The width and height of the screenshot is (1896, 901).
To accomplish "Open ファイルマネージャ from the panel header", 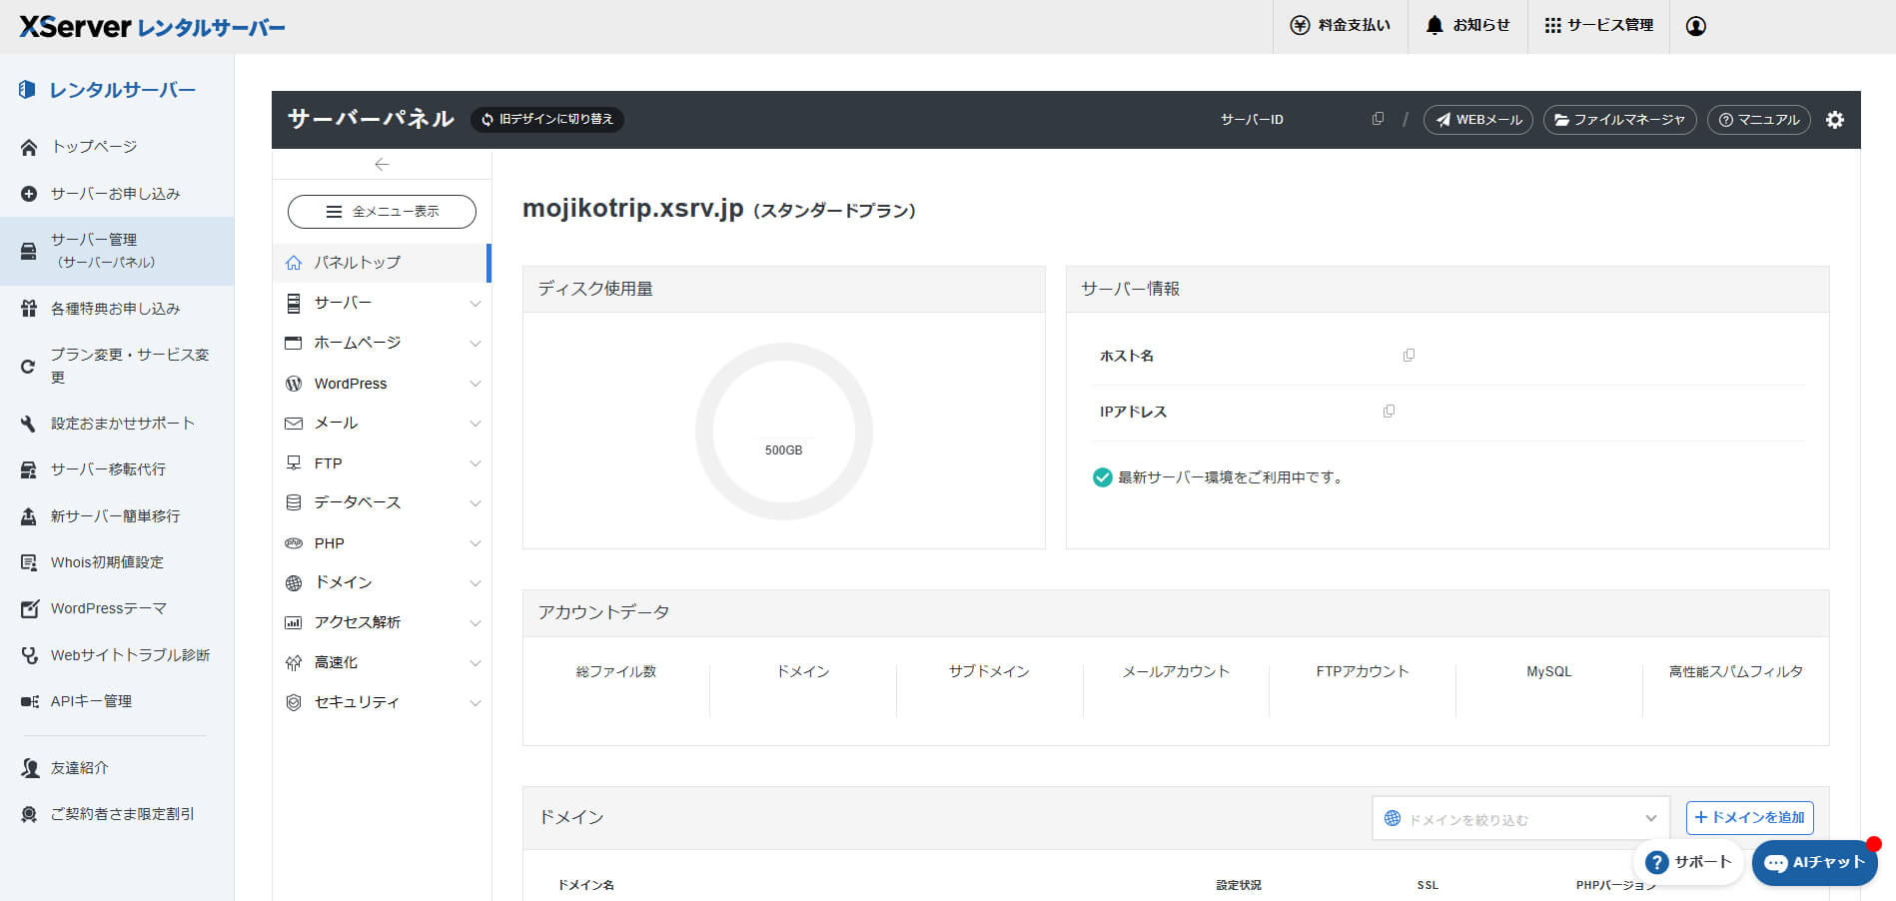I will click(1619, 120).
